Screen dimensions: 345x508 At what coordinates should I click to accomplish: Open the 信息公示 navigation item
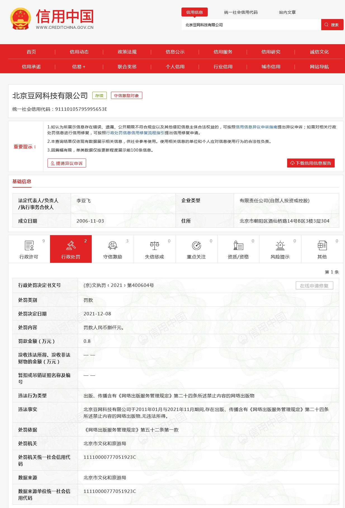tap(175, 52)
